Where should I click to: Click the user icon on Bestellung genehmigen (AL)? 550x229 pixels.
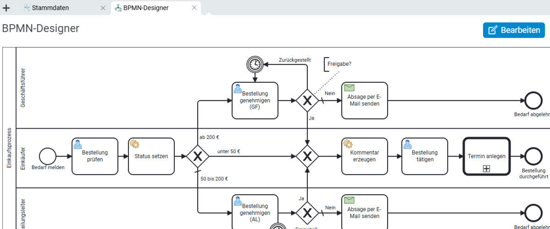pos(238,202)
